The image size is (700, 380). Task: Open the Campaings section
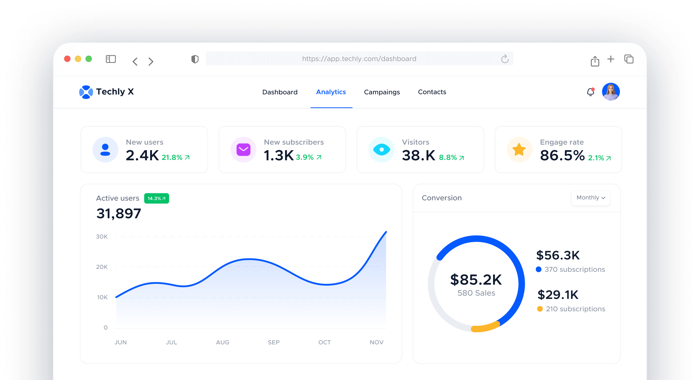tap(382, 92)
